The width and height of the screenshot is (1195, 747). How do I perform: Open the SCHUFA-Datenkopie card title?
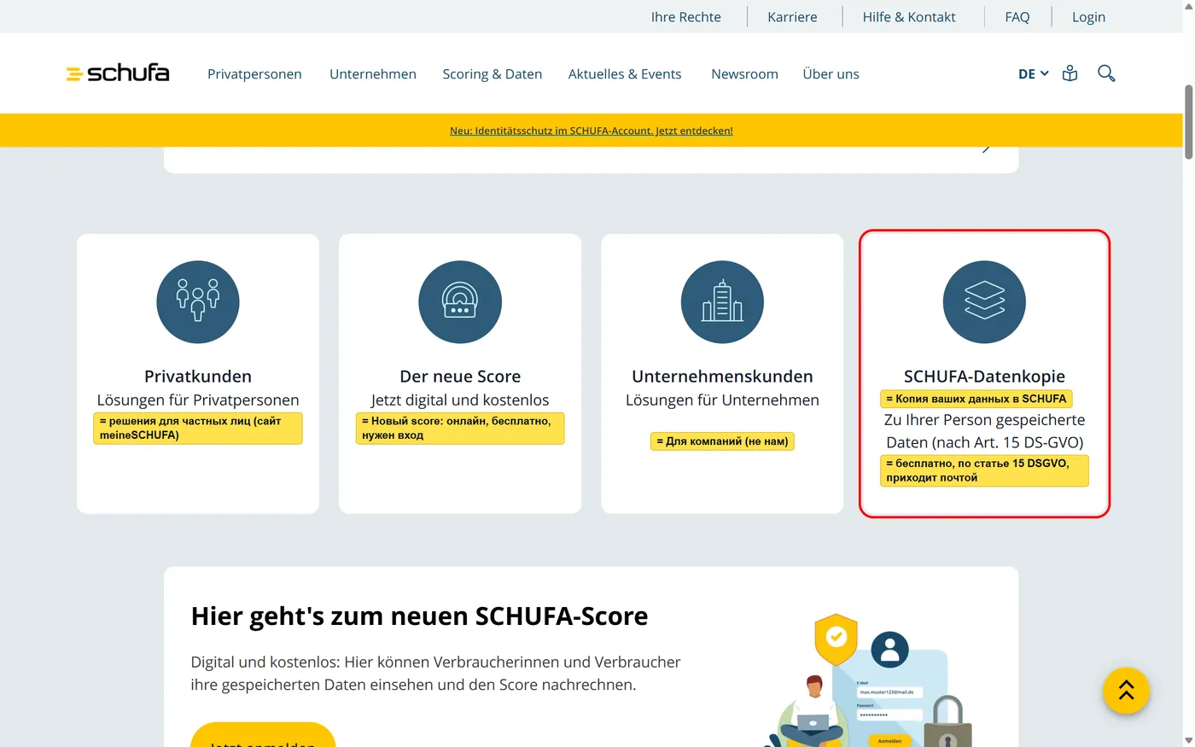984,376
